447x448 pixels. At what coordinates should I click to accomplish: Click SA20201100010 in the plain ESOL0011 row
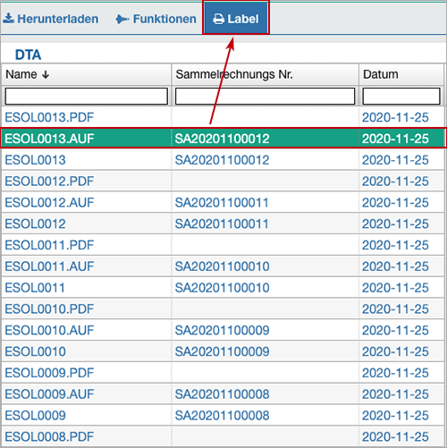point(222,288)
